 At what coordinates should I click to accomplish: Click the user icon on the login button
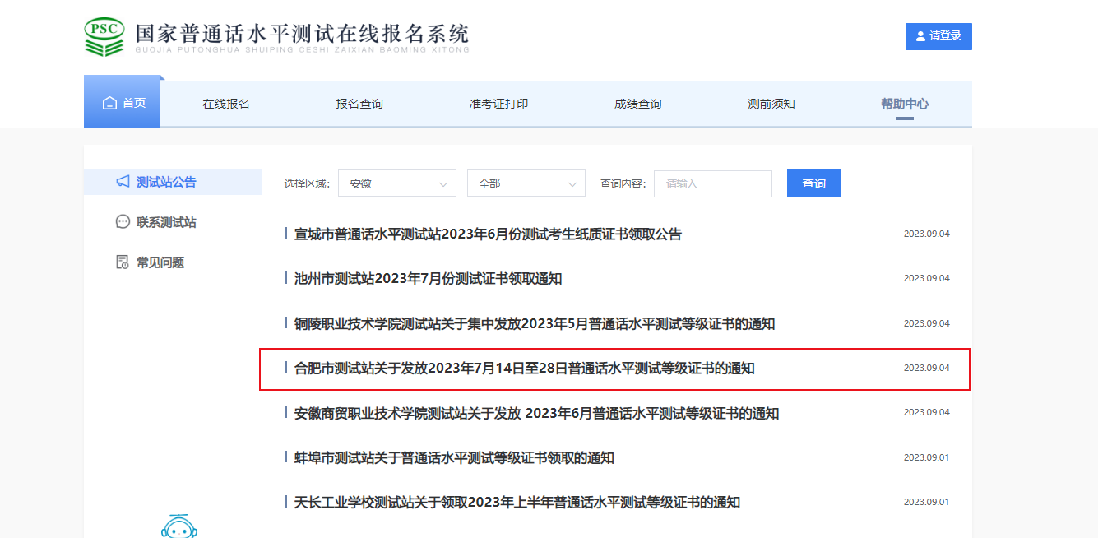coord(920,36)
